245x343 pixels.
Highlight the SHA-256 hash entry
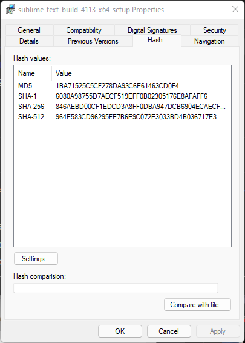click(x=122, y=107)
